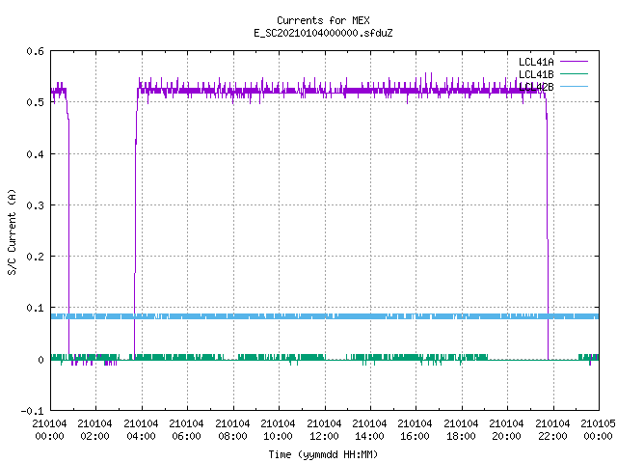Click the LCL41B legend label
617x463 pixels.
(x=536, y=74)
